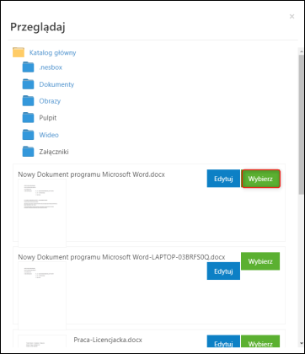Open the Katalog główny yellow folder icon
The width and height of the screenshot is (305, 354).
coord(19,52)
